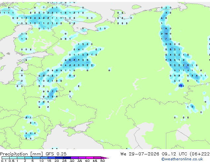Click the legend label "0.1"
Viewport: 210px width, 162px height.
(4, 161)
